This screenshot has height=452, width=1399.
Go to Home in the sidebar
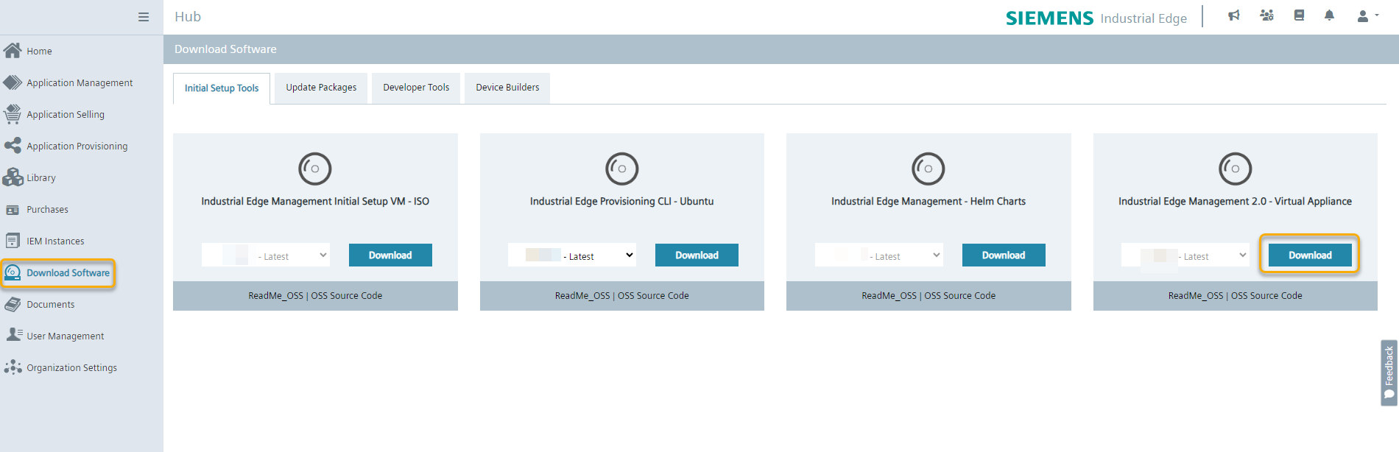point(39,52)
